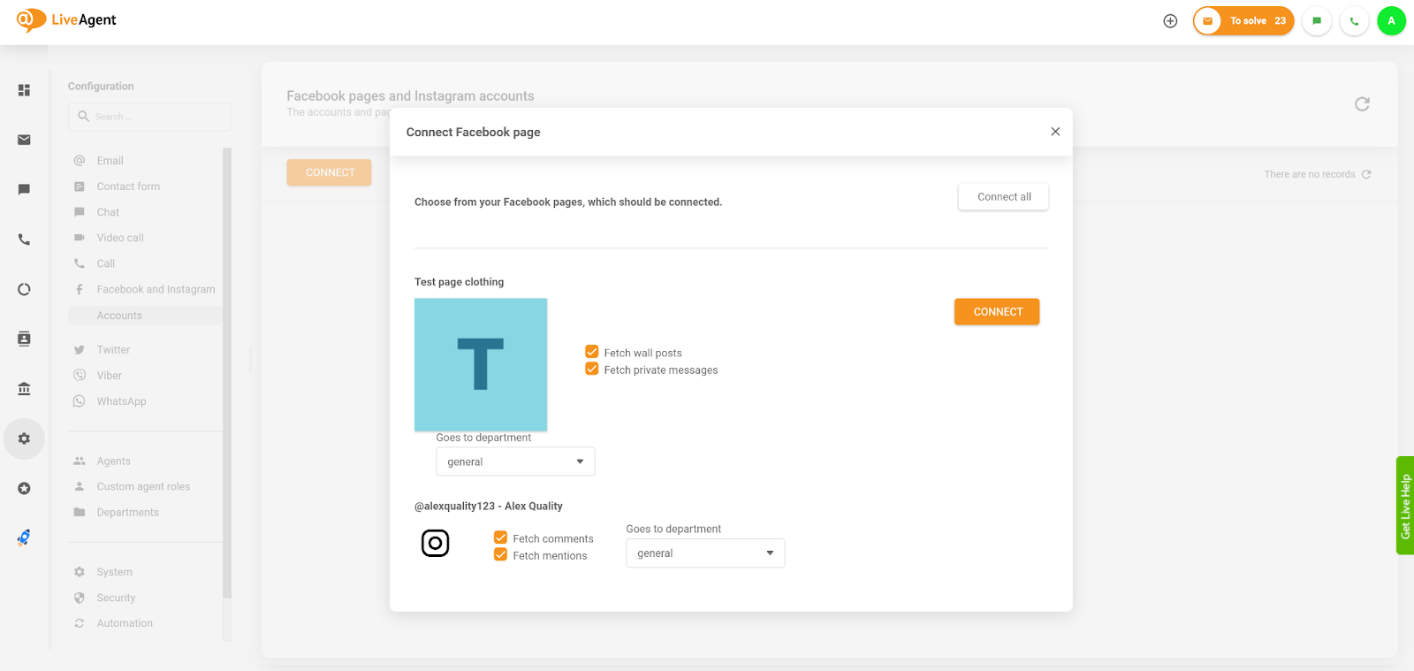Open Twitter configuration menu item
Screen dimensions: 1414x671
coord(113,350)
